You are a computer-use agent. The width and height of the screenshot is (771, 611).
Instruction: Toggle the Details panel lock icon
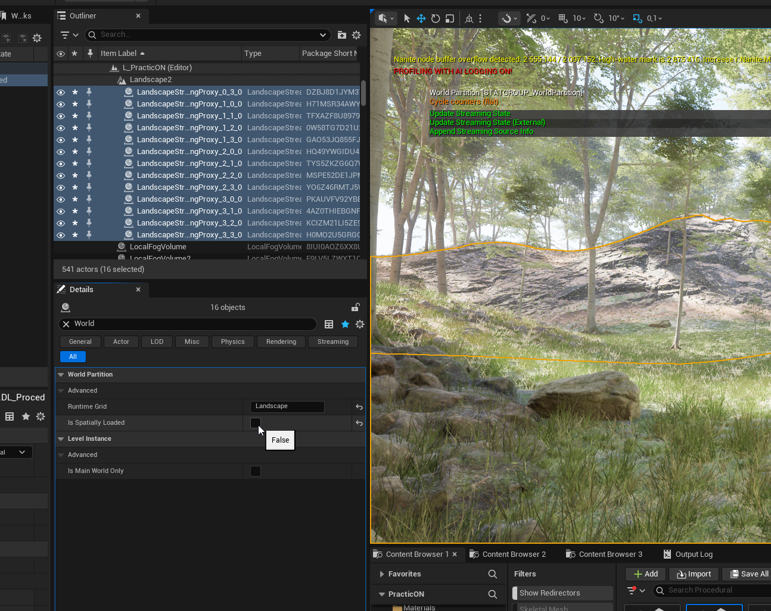(355, 308)
